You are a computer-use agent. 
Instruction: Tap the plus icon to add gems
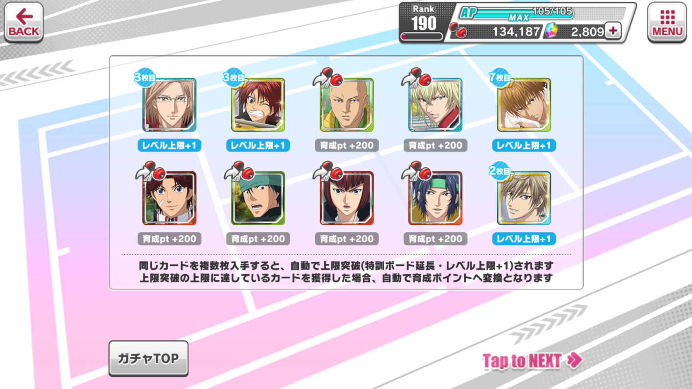(613, 31)
